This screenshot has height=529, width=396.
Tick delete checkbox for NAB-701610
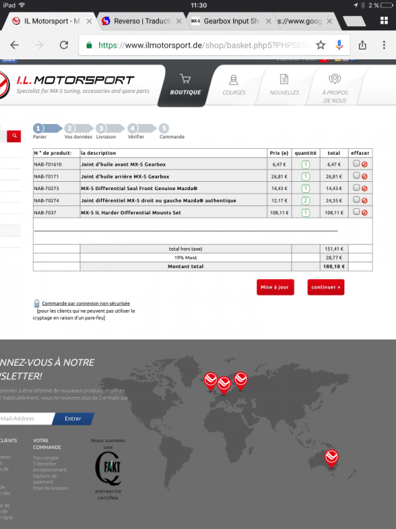(x=356, y=163)
